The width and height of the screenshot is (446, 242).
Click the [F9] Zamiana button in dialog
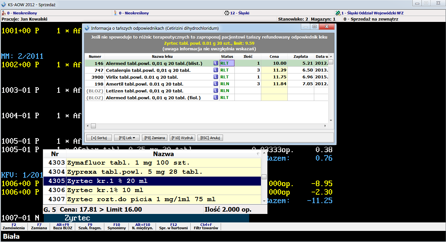point(155,138)
